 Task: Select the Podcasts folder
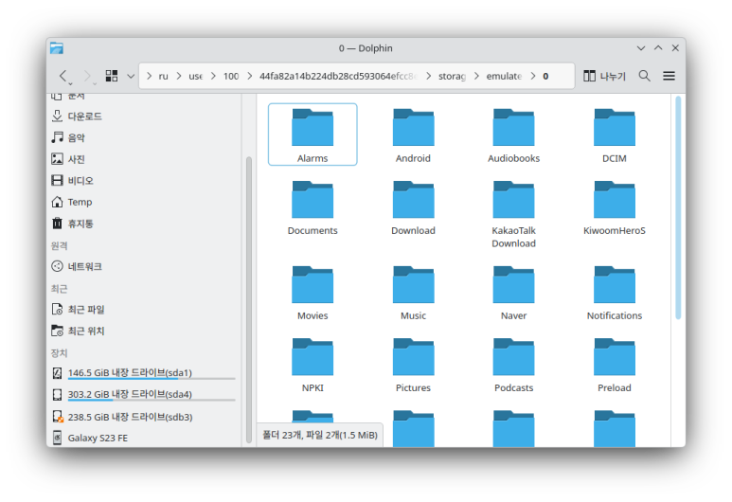[x=513, y=365]
